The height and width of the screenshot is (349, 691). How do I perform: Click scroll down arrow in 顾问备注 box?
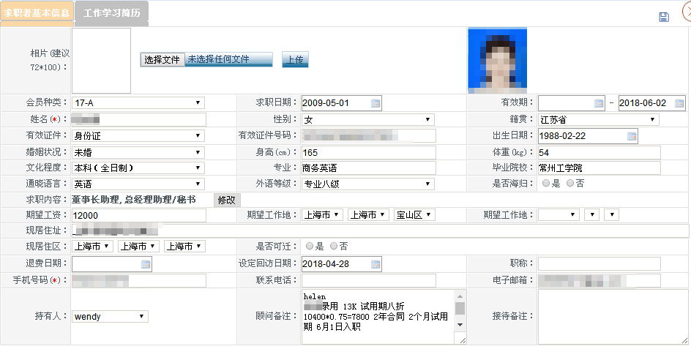tap(460, 325)
